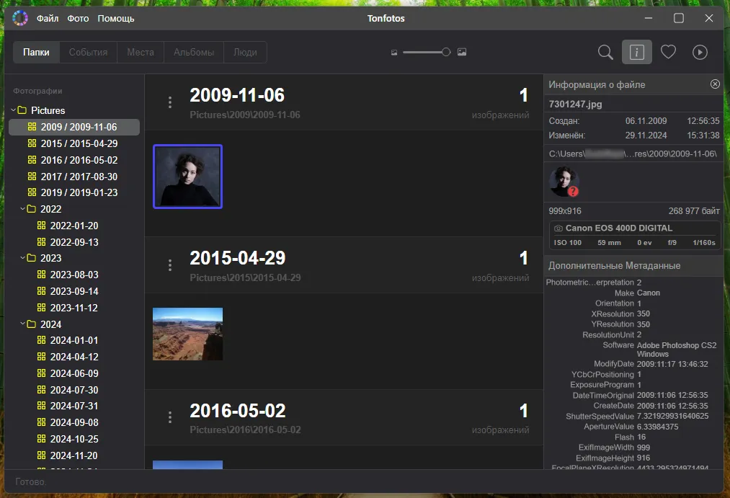The image size is (730, 498).
Task: Click the unknown face thumbnail in info panel
Action: (564, 182)
